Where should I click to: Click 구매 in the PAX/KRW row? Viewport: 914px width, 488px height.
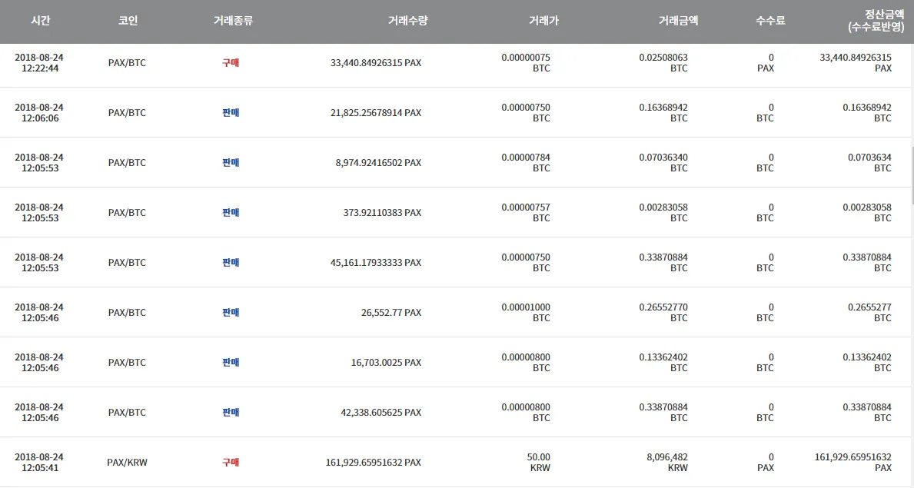231,463
